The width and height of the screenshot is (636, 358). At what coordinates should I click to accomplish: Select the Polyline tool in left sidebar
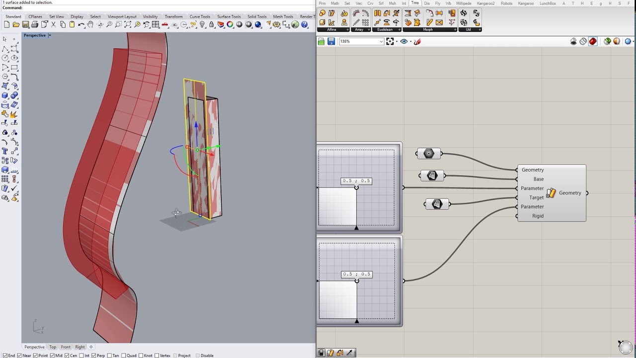(x=5, y=49)
